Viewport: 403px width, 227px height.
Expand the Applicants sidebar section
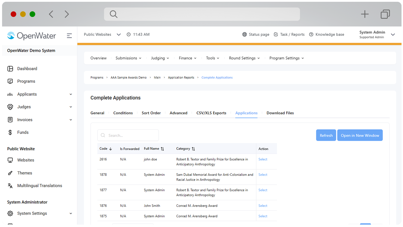[x=71, y=94]
